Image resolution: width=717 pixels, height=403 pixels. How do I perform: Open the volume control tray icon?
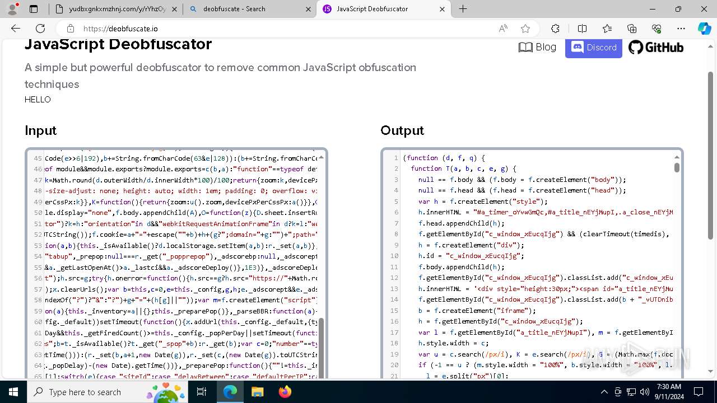[645, 392]
